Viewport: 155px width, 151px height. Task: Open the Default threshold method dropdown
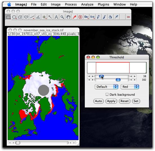(x=106, y=87)
